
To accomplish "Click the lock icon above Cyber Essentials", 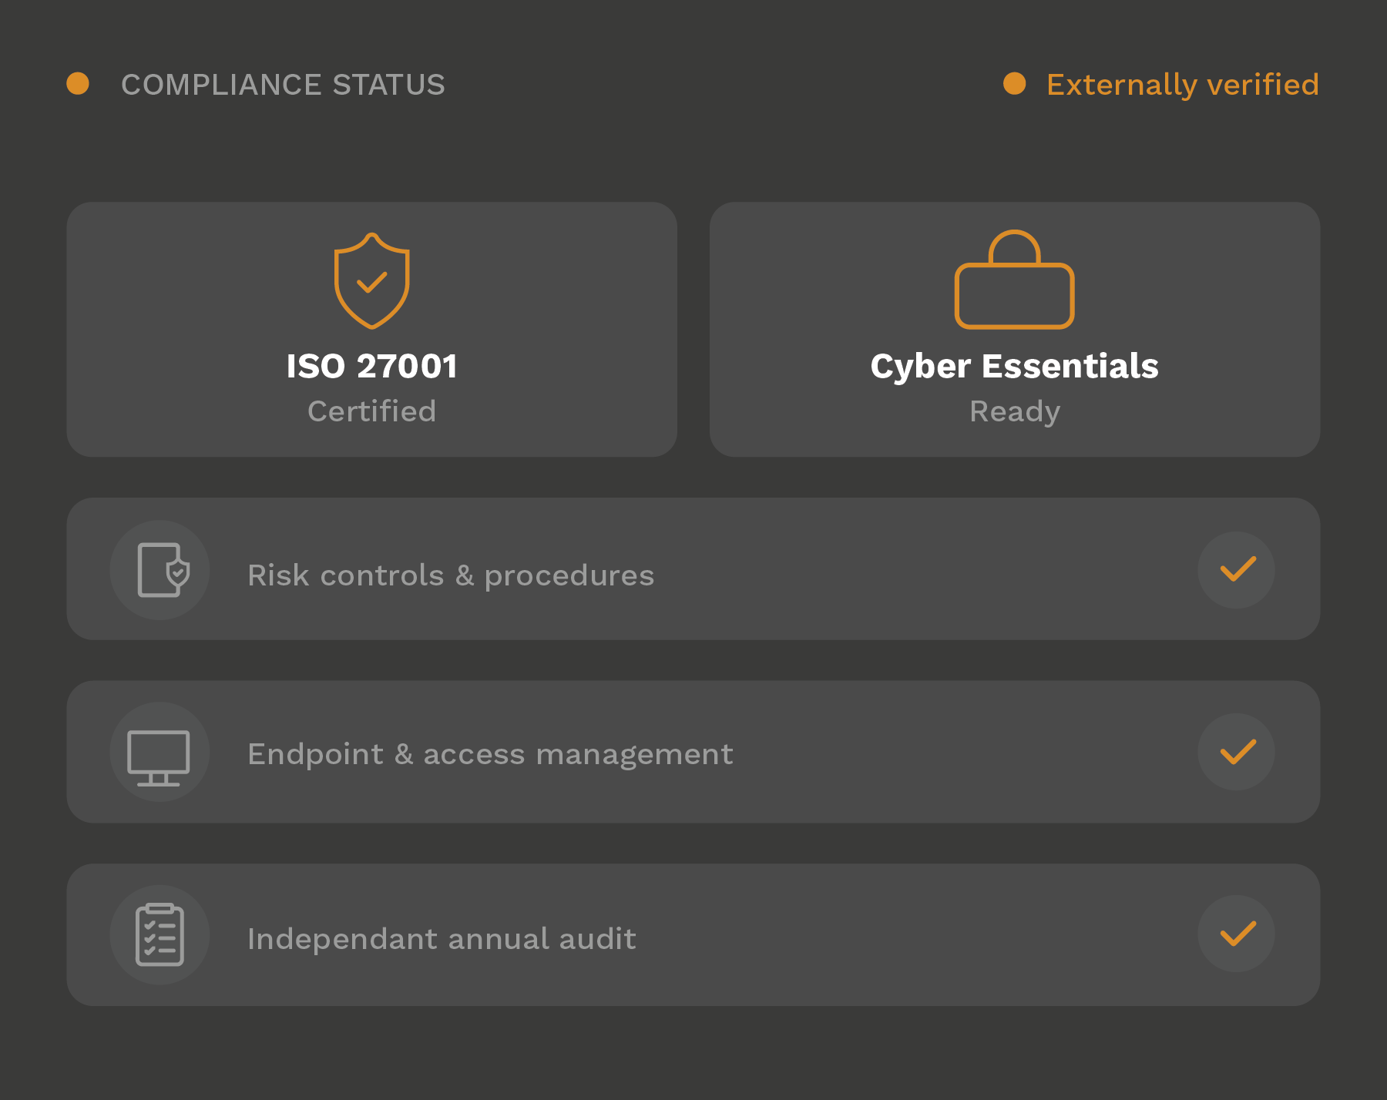I will pyautogui.click(x=1014, y=279).
